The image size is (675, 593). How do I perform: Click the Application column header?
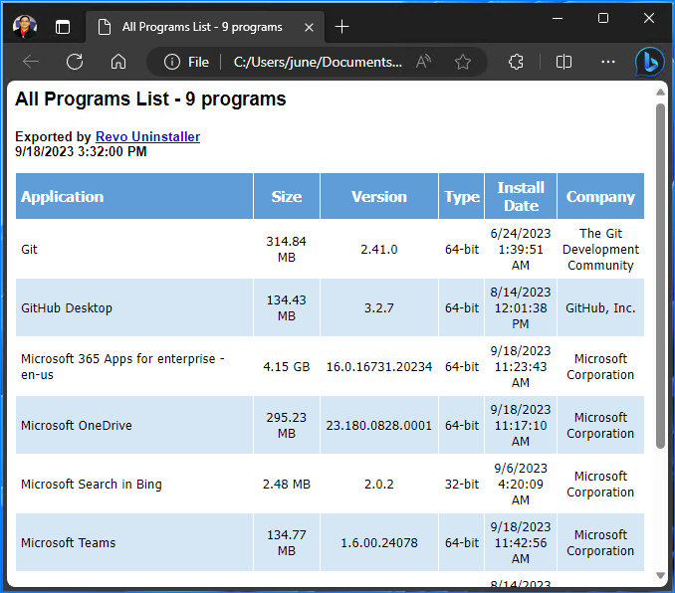(134, 196)
